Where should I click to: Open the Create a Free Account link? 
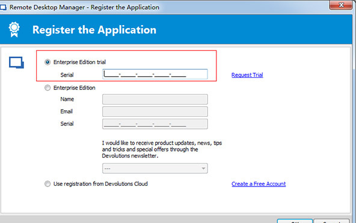click(259, 184)
